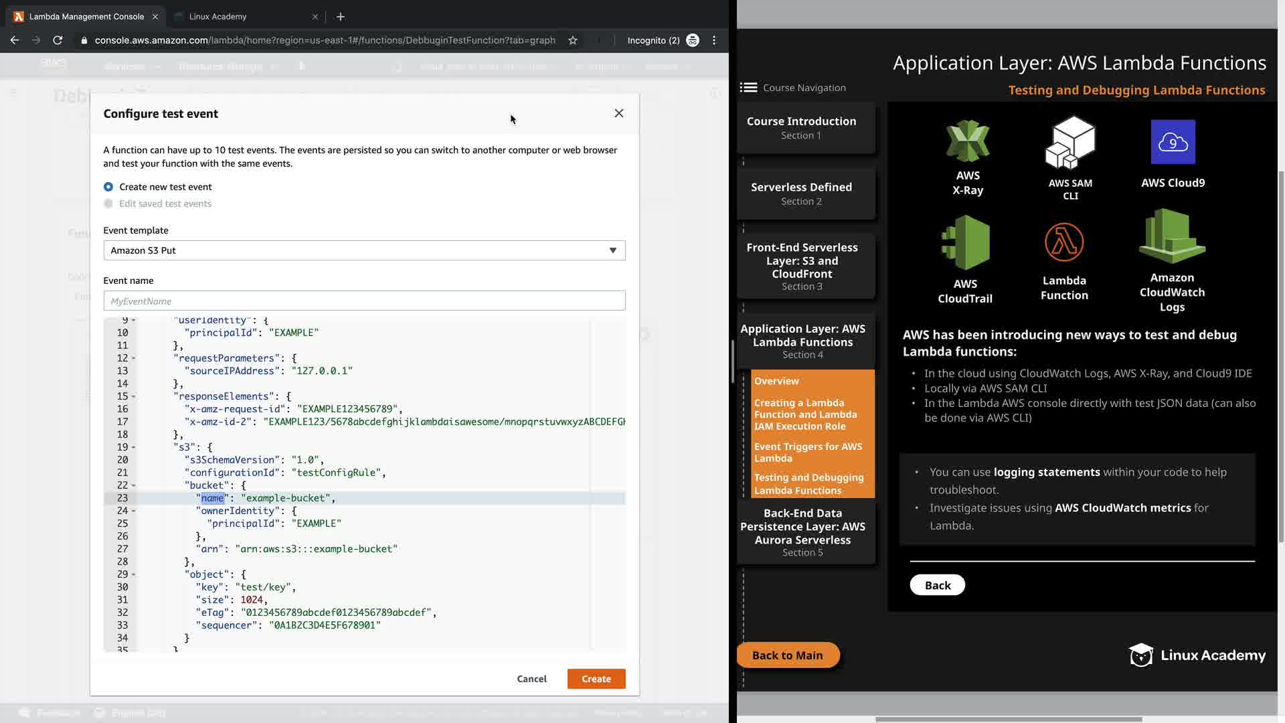Click the AWS SAM CLI icon

coord(1069,143)
